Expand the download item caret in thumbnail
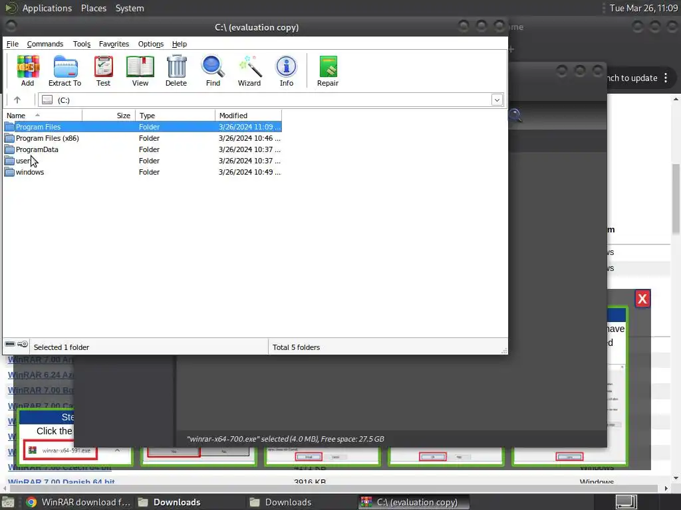This screenshot has width=681, height=510. point(117,450)
